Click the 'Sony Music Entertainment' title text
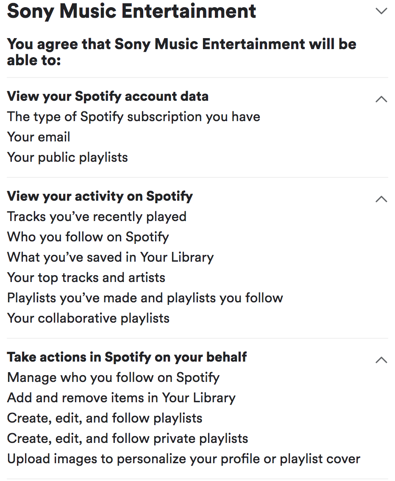This screenshot has height=481, width=395. point(131,11)
